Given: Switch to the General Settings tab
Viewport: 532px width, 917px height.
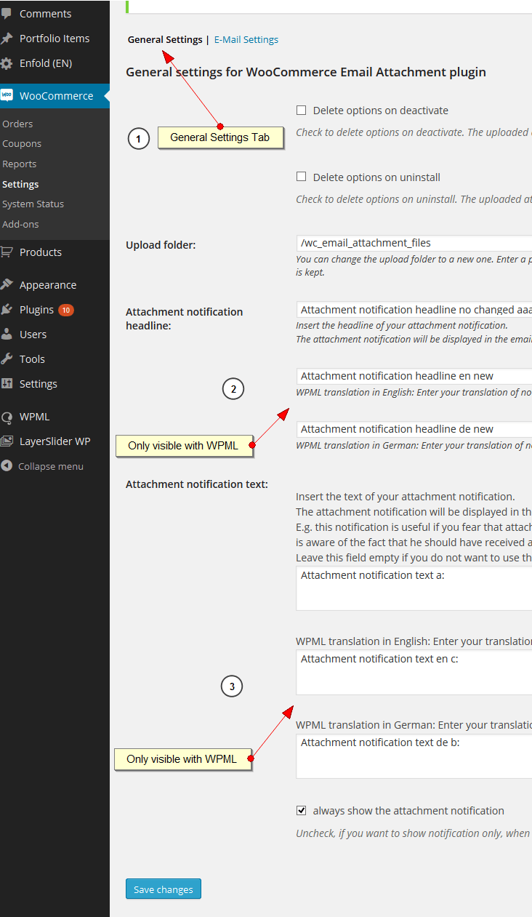Looking at the screenshot, I should point(165,40).
